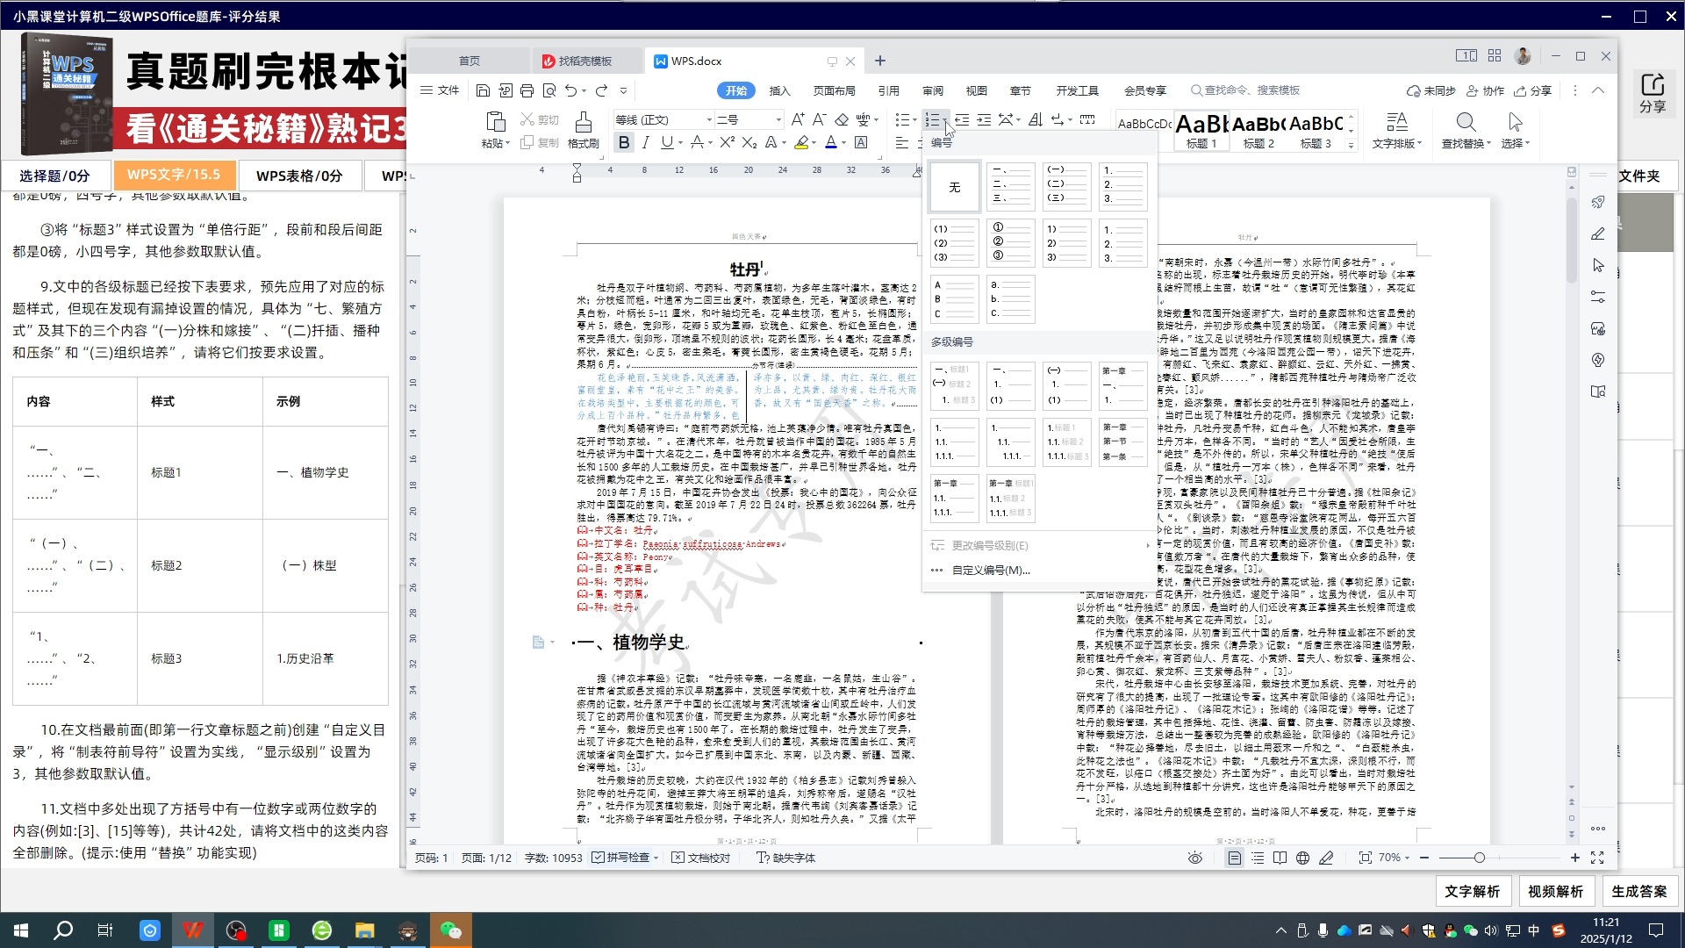This screenshot has width=1685, height=948.
Task: Click the zoom slider handle in status bar
Action: [x=1479, y=858]
